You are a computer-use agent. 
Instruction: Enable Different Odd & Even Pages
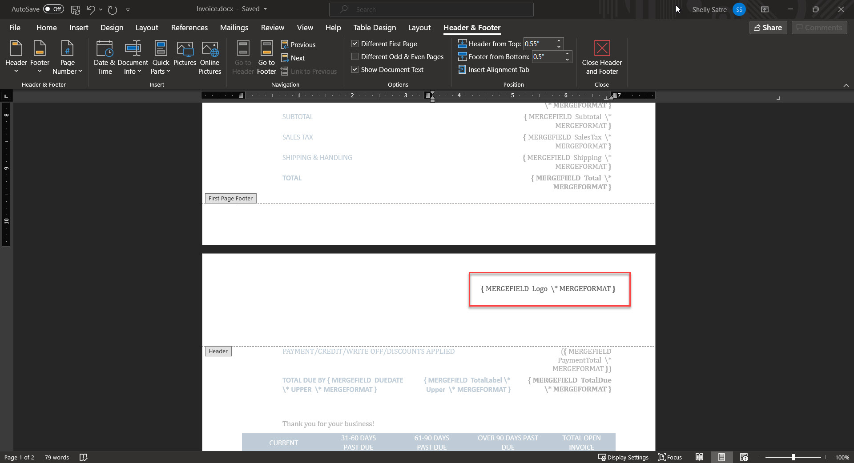(x=355, y=57)
